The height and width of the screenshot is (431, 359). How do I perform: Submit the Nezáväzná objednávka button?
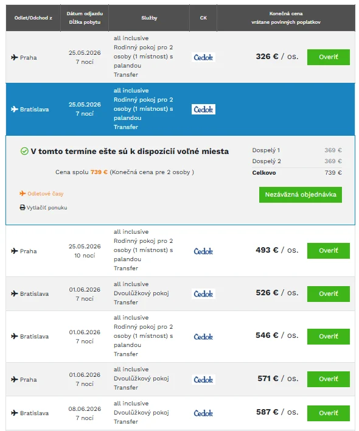click(x=301, y=195)
